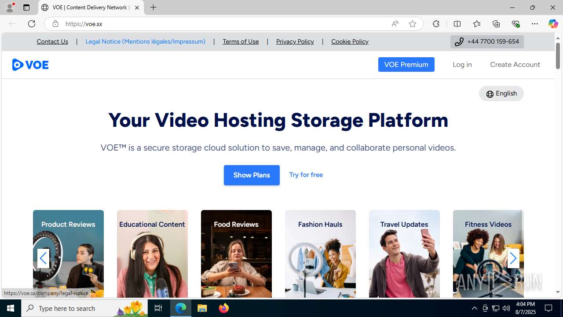
Task: Open Browser essentials
Action: [x=515, y=24]
